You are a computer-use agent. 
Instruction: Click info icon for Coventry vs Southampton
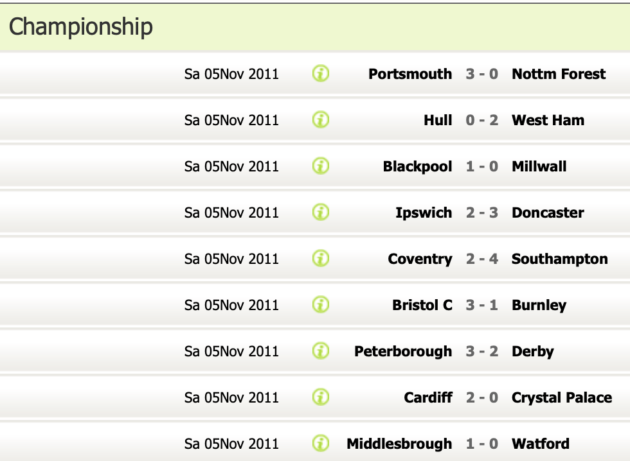click(321, 259)
